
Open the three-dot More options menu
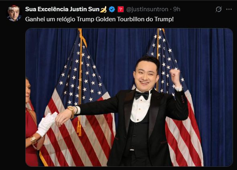tap(229, 9)
